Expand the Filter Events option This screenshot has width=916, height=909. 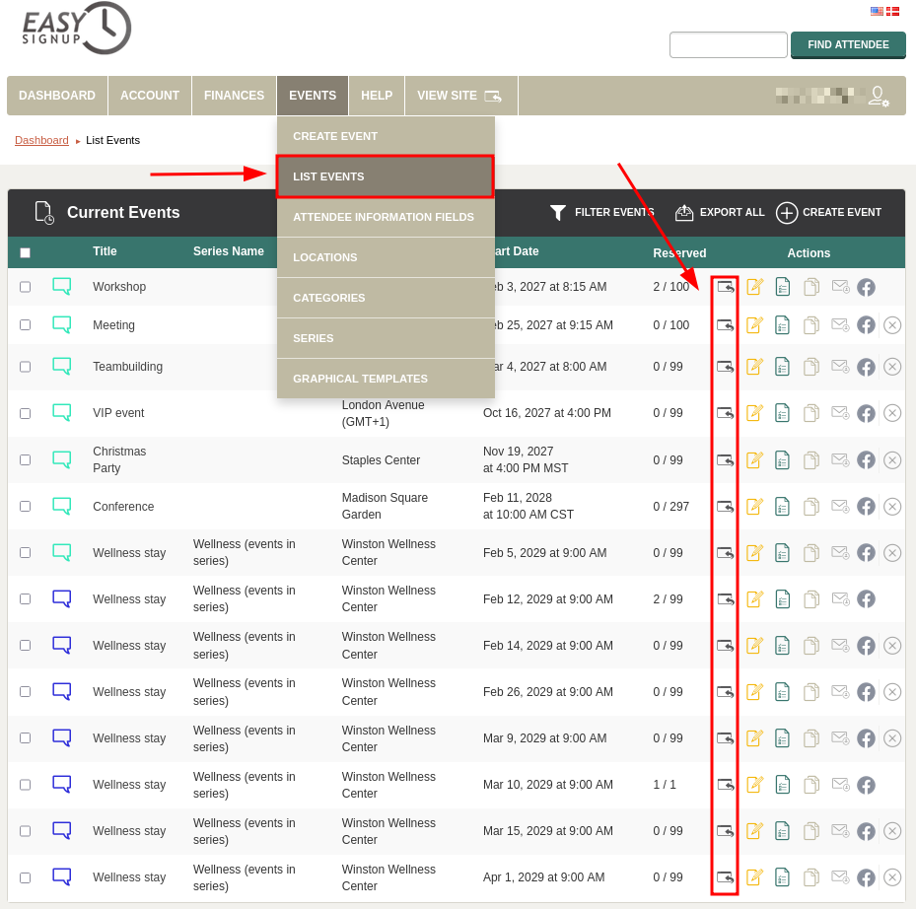(x=601, y=212)
